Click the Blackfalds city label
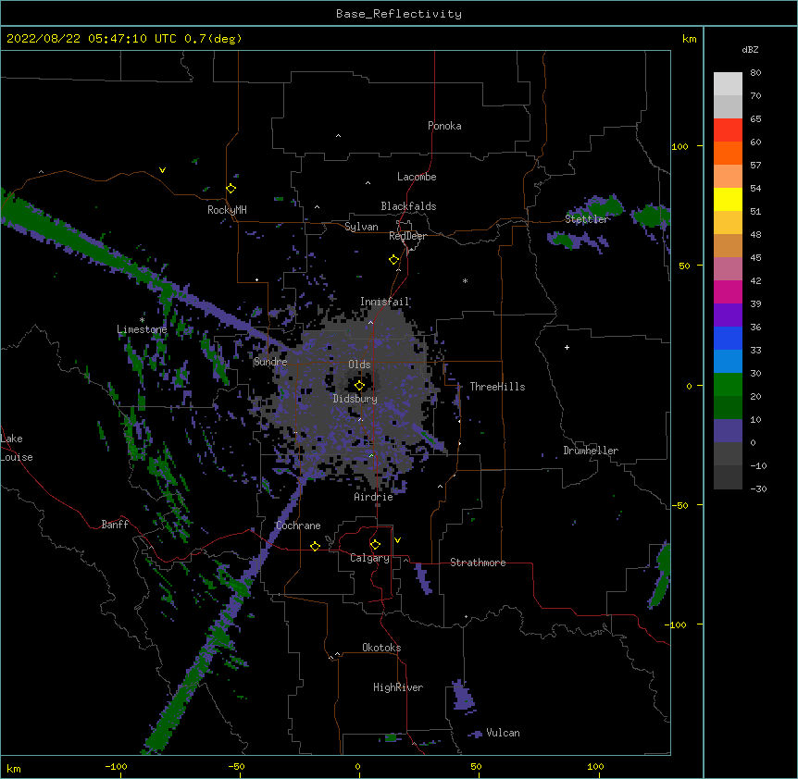The height and width of the screenshot is (779, 798). pyautogui.click(x=408, y=206)
